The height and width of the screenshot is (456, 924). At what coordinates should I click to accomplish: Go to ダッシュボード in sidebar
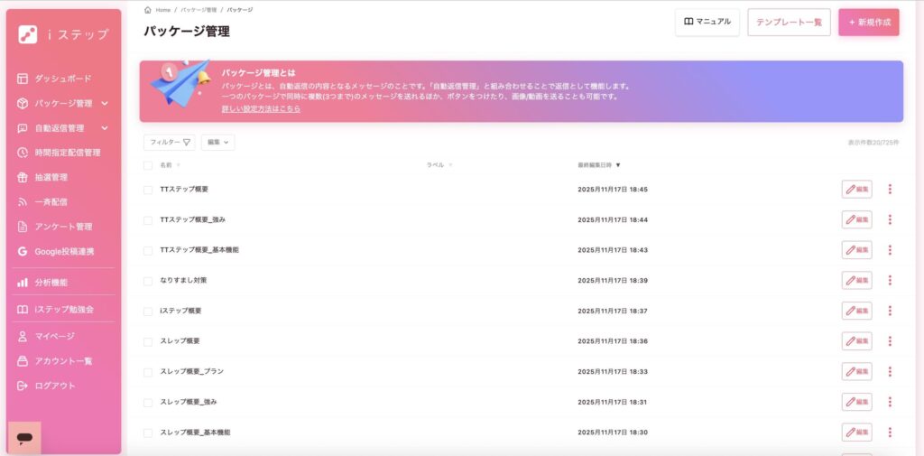(62, 79)
